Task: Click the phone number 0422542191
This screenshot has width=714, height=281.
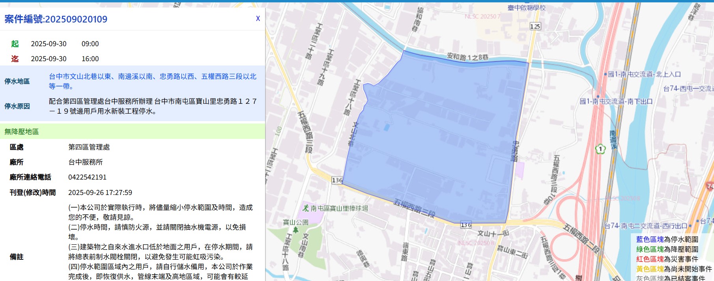Action: pos(87,177)
